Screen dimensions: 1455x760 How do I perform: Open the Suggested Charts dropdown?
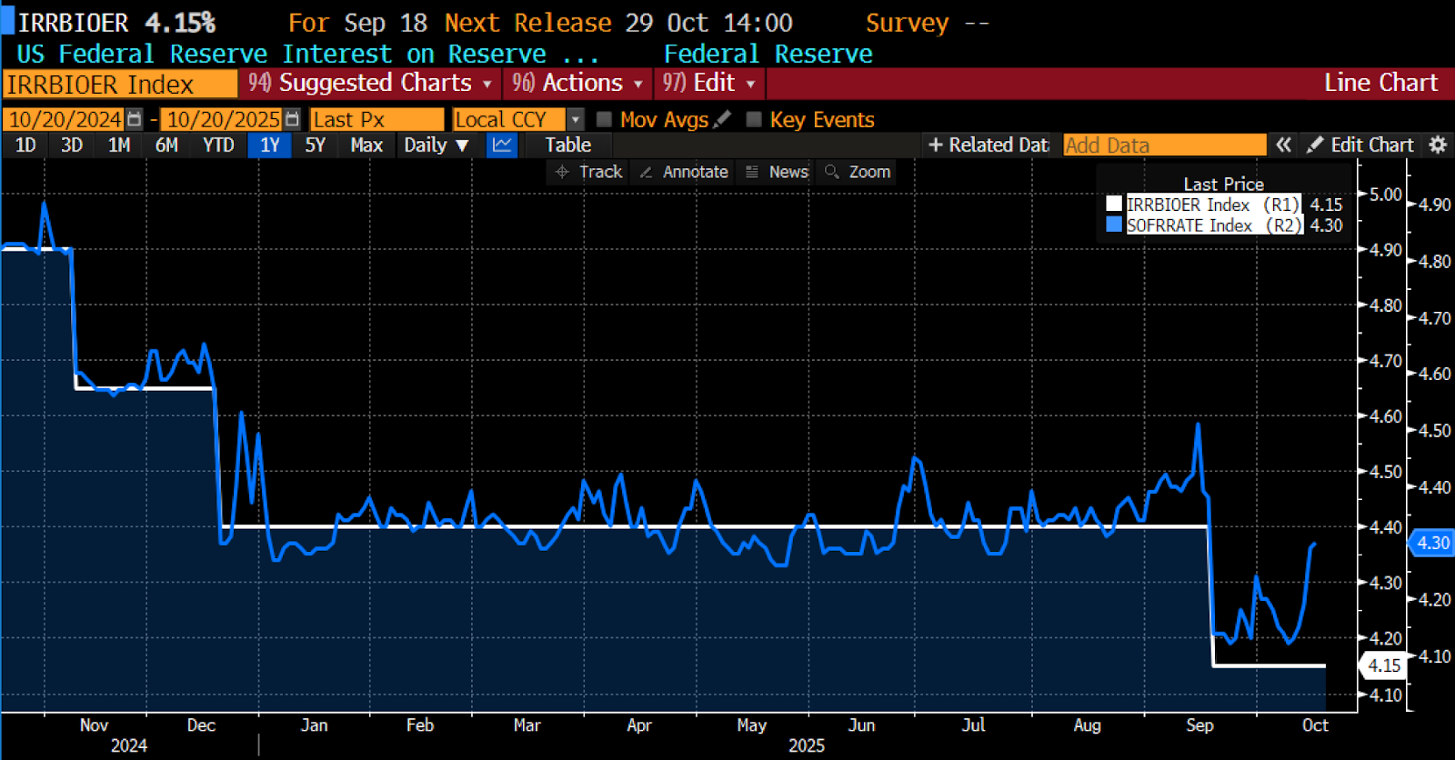372,84
